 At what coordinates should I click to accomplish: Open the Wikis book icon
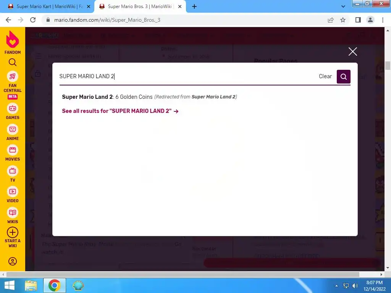click(x=13, y=213)
